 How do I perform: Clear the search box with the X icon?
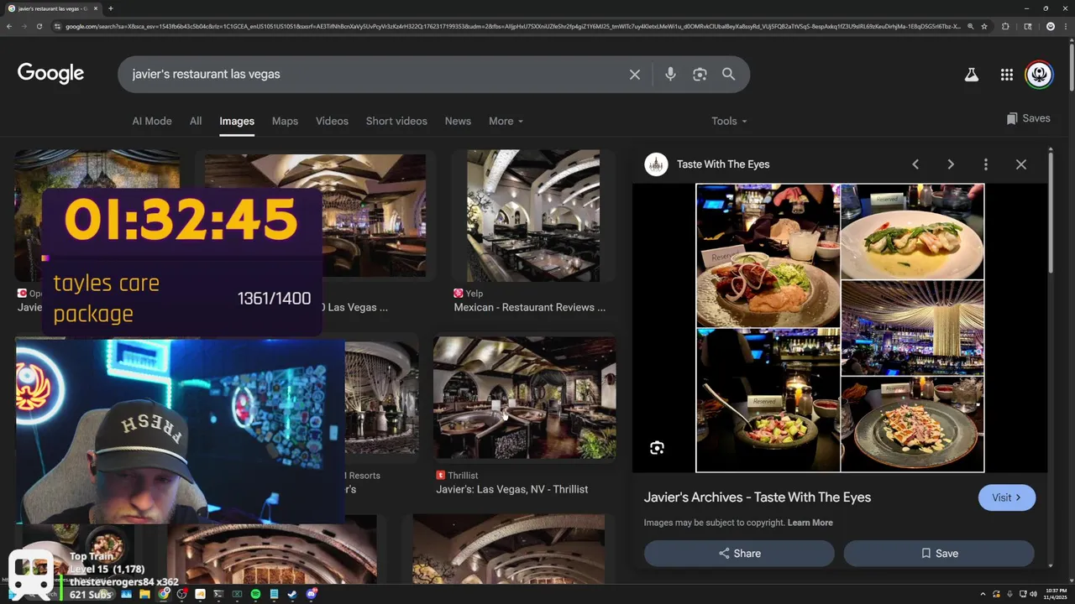tap(635, 75)
